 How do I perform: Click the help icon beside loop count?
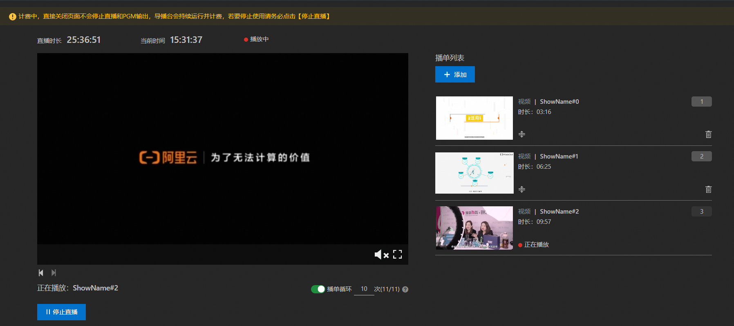(x=405, y=289)
